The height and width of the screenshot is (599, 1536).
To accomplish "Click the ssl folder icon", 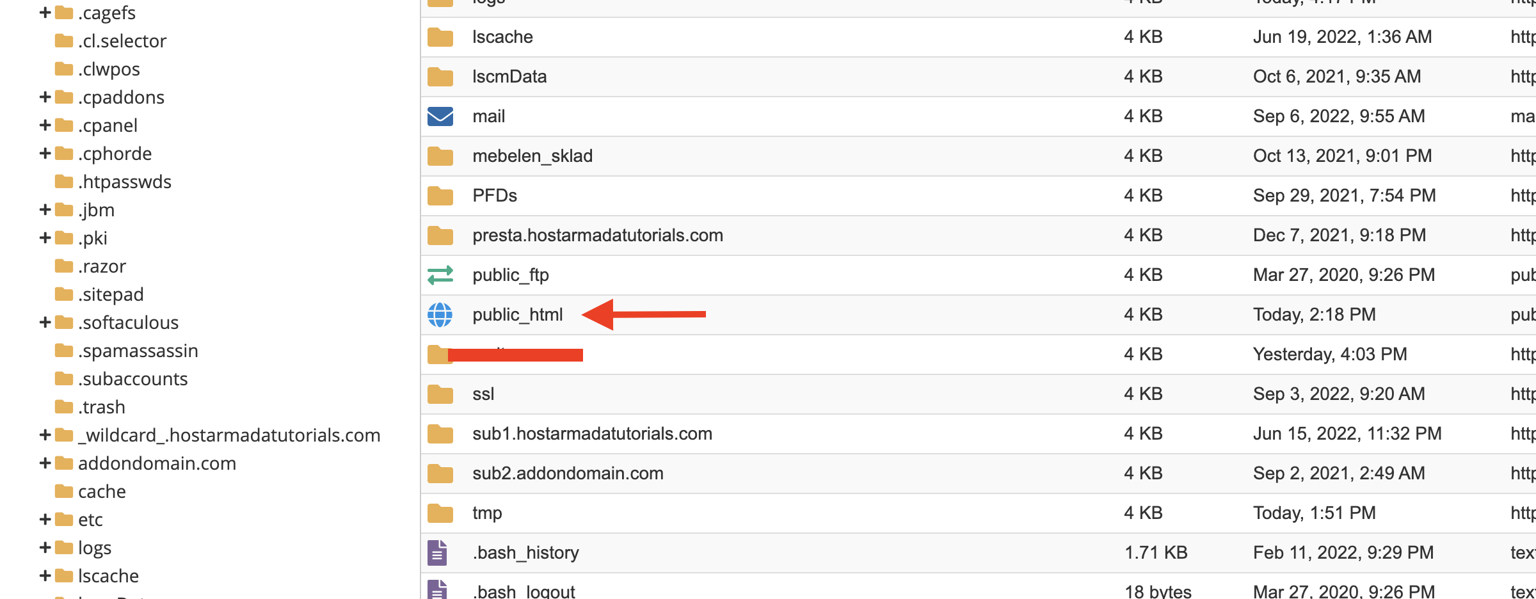I will pyautogui.click(x=439, y=394).
